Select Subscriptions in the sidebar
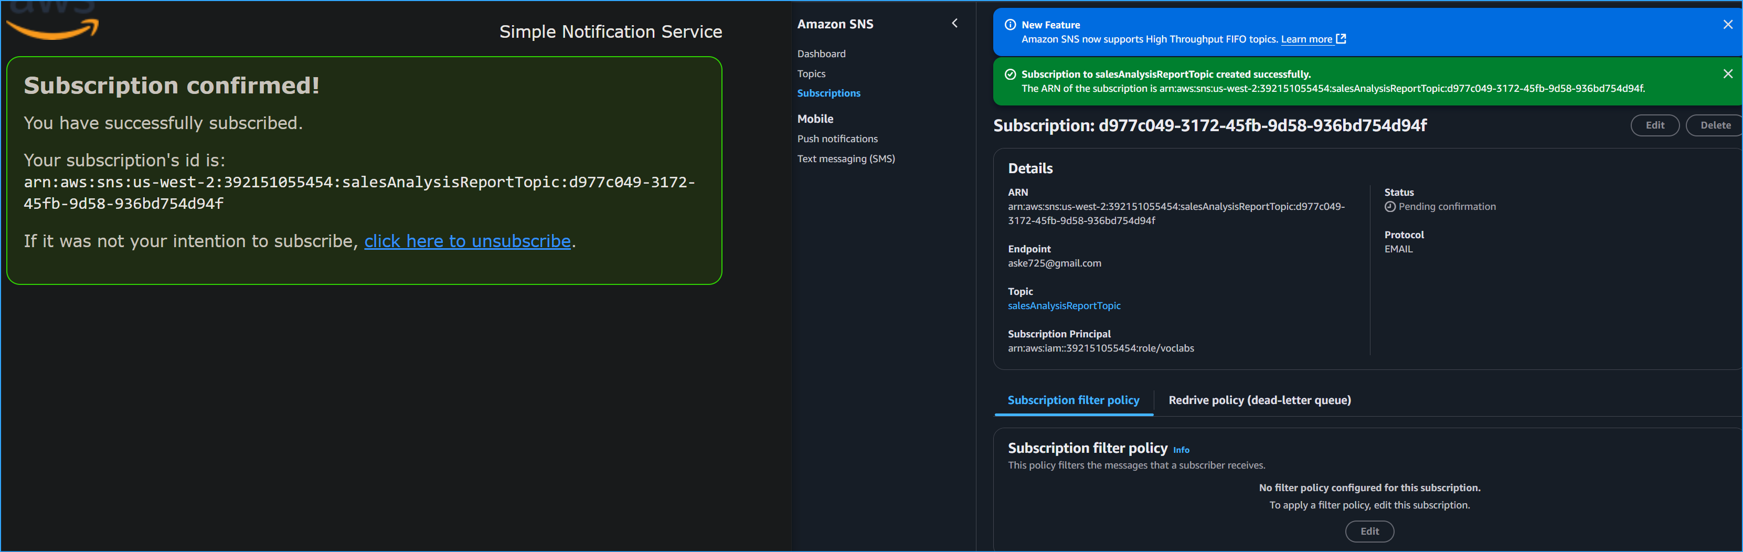This screenshot has width=1743, height=552. 828,93
